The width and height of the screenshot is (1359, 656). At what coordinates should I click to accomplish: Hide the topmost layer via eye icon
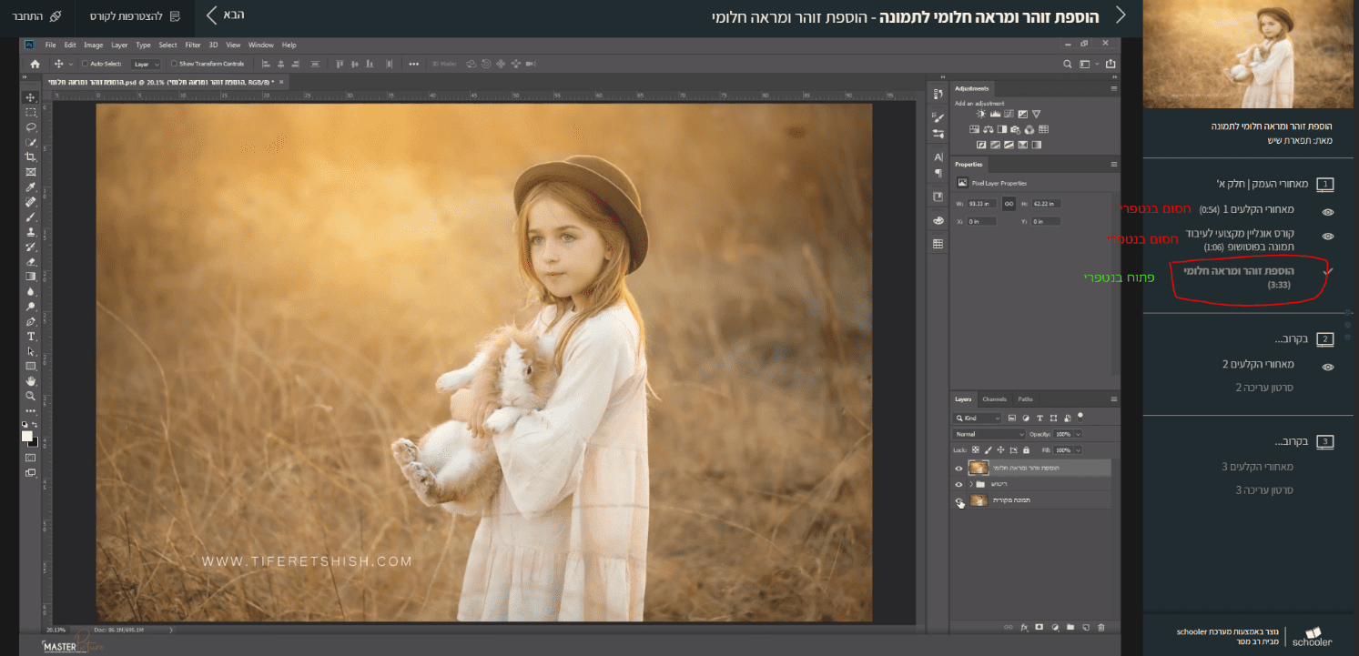coord(958,469)
